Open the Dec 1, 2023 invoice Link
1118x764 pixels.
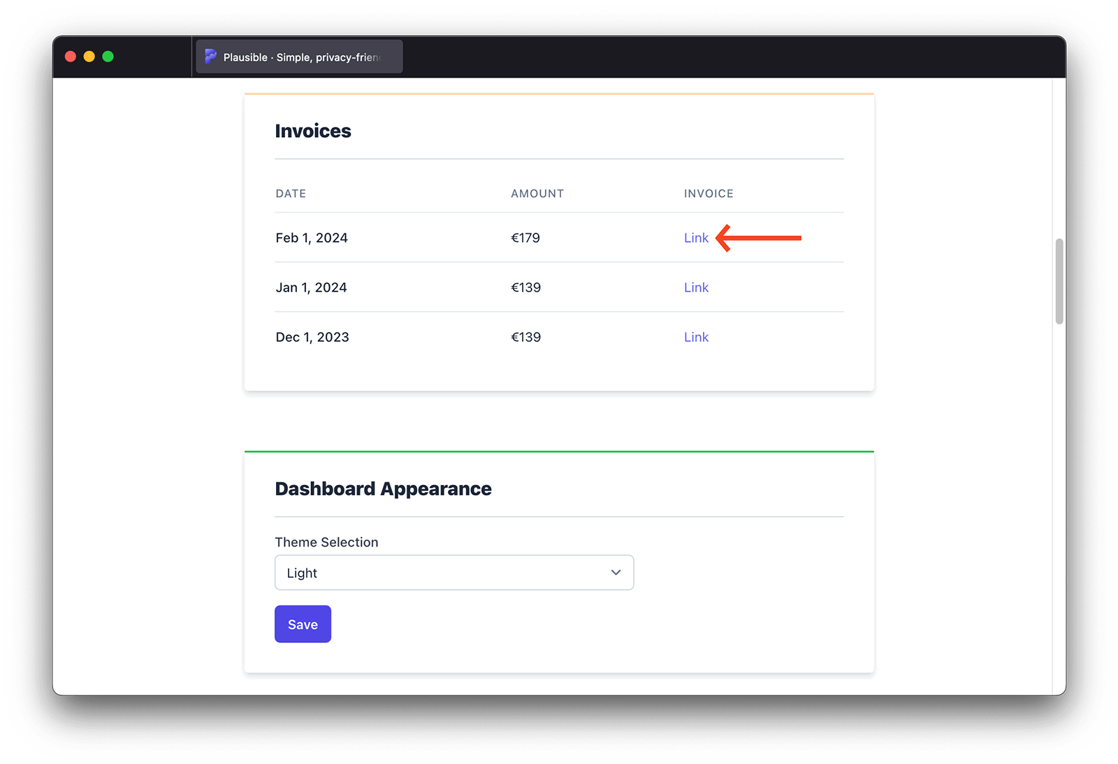[695, 337]
